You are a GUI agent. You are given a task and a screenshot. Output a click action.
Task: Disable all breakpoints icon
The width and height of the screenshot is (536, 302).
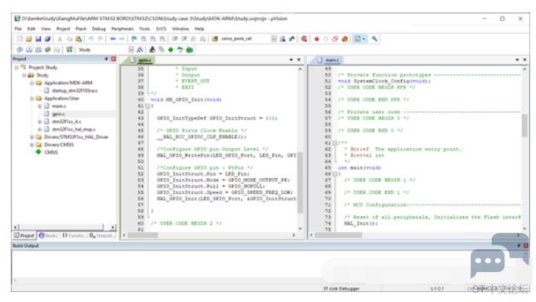tap(335, 39)
